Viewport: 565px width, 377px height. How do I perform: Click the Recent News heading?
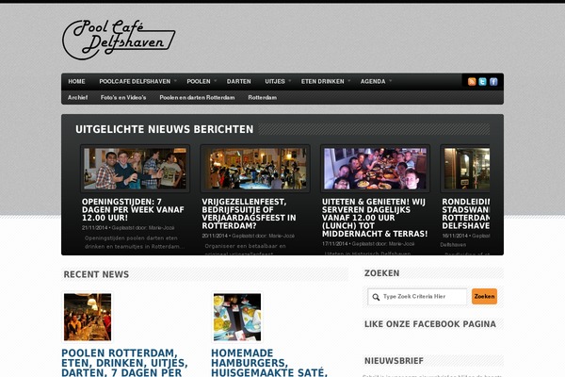coord(96,274)
